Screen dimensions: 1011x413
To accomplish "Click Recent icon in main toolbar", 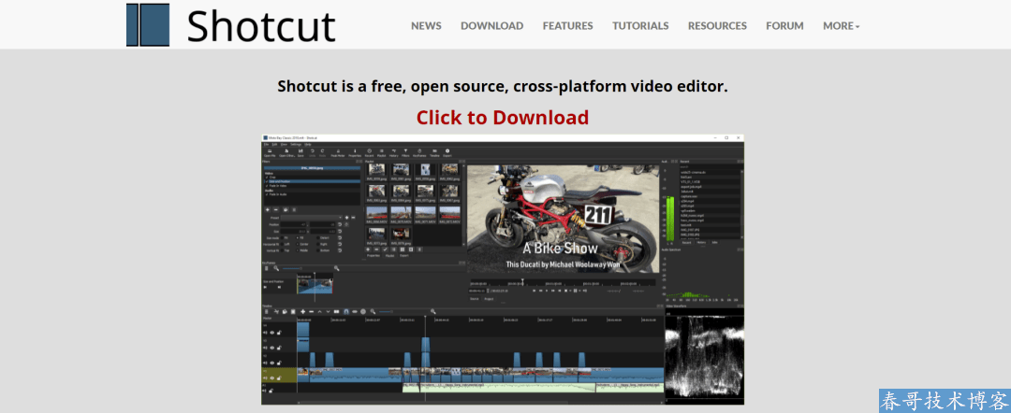I will click(370, 150).
